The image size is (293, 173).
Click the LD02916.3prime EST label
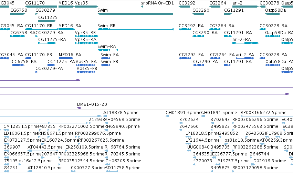[269, 161]
